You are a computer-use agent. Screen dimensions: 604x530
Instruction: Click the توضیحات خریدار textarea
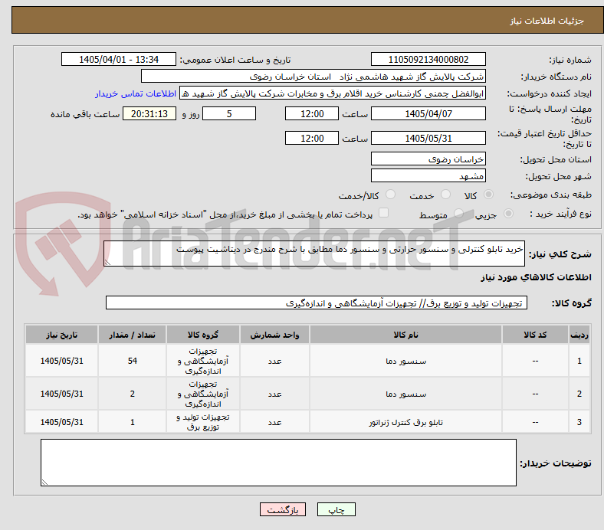[278, 463]
